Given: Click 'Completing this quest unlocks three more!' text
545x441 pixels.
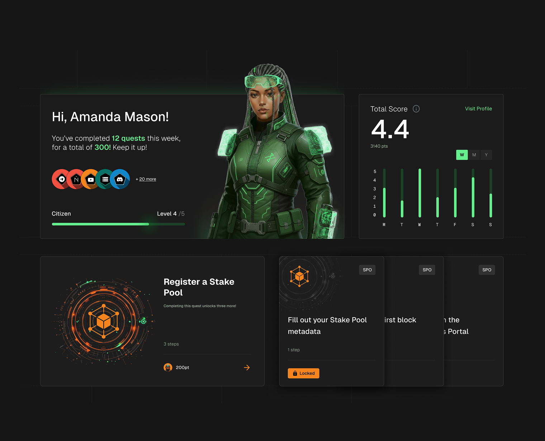Looking at the screenshot, I should pos(200,306).
